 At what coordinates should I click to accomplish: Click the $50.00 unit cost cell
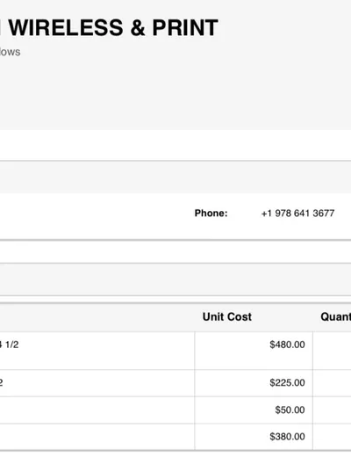[x=254, y=410]
